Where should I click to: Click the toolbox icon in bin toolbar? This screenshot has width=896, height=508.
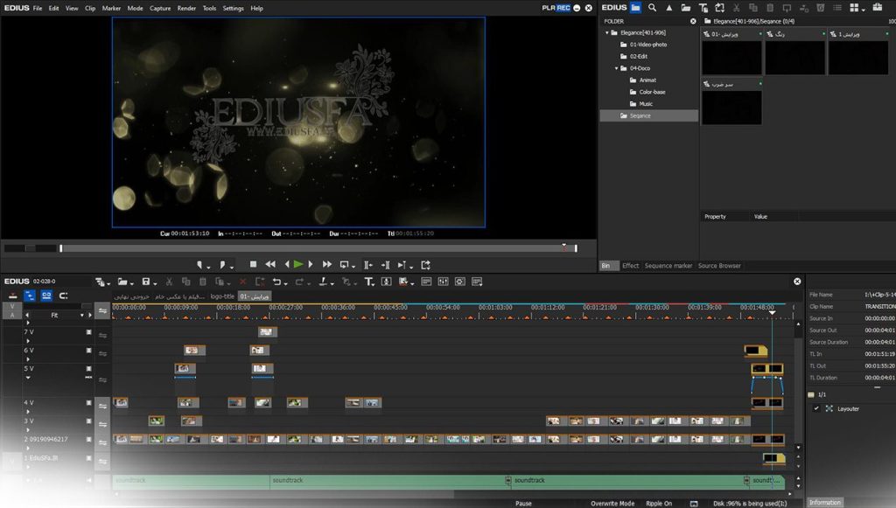pos(877,7)
